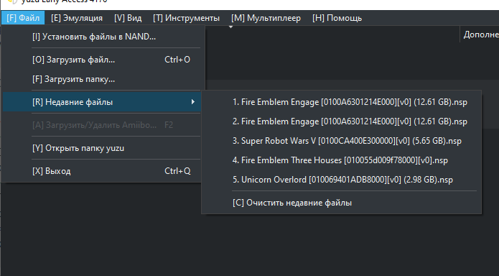Expand the Недавние файлы submenu arrow

pos(193,102)
